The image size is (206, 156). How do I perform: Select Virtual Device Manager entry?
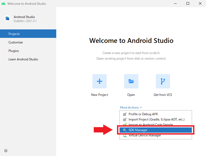click(156, 136)
